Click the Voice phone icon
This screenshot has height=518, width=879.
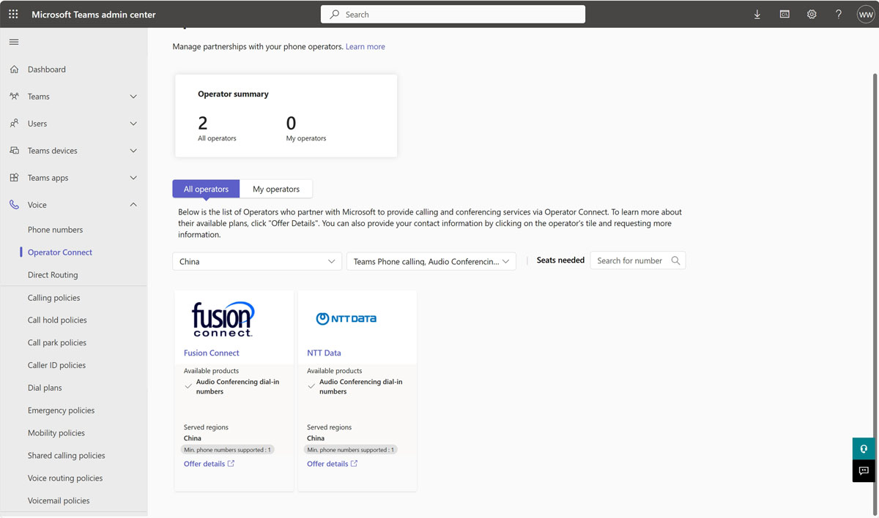(x=14, y=205)
